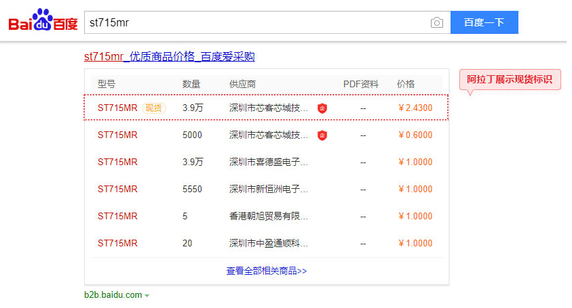Click supplier 香港朝旭贸易有限

tap(269, 216)
